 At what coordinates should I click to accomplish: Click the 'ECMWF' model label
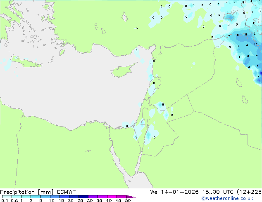pos(67,192)
